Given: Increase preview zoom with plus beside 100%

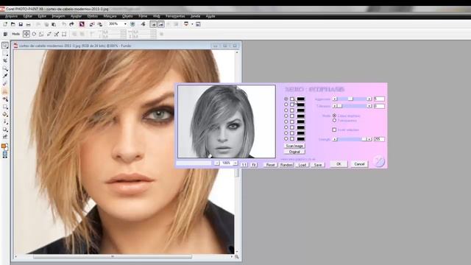Looking at the screenshot, I should tap(235, 163).
